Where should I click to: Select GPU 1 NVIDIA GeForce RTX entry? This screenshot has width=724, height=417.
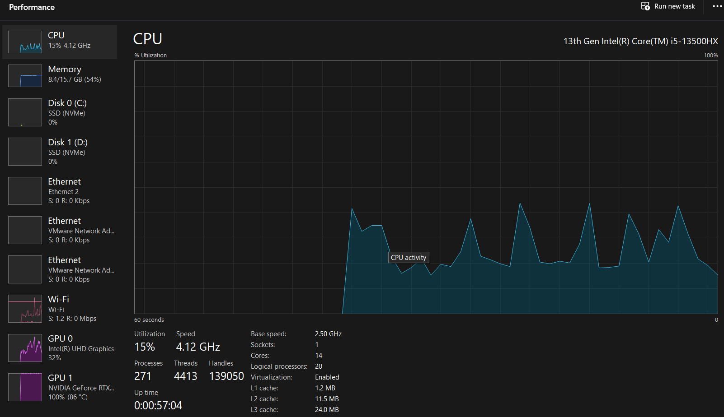[60, 387]
